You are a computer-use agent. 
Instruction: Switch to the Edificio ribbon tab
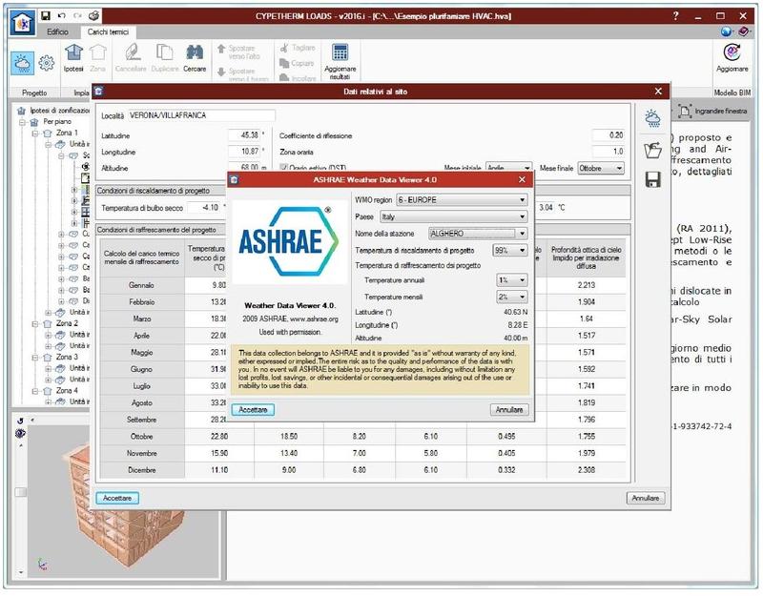57,31
